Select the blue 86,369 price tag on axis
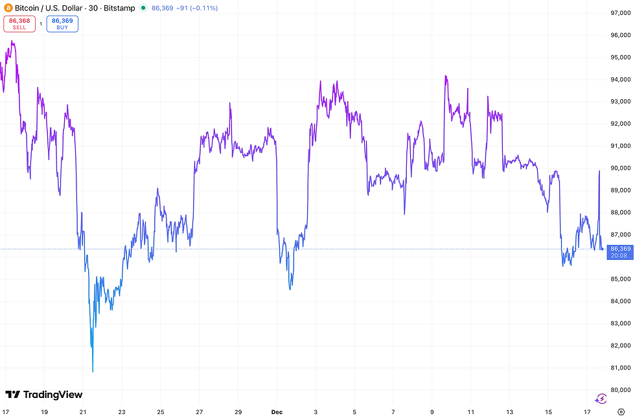Screen dimensions: 635x418 (619, 248)
